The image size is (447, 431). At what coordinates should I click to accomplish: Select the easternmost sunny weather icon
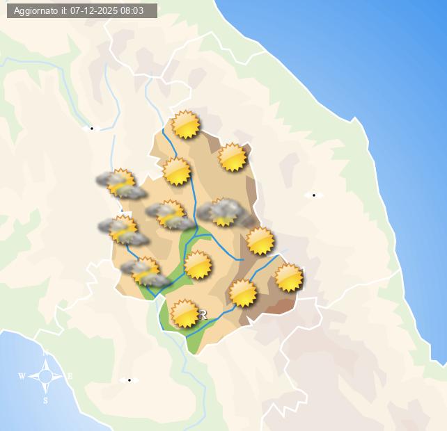(x=289, y=277)
